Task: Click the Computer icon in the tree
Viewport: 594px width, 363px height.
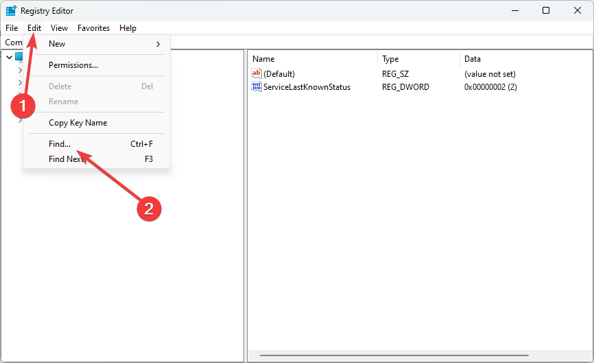Action: 19,57
